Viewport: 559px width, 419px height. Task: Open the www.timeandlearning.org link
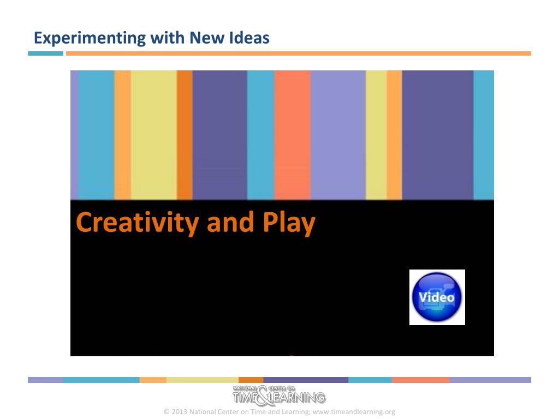[x=354, y=412]
